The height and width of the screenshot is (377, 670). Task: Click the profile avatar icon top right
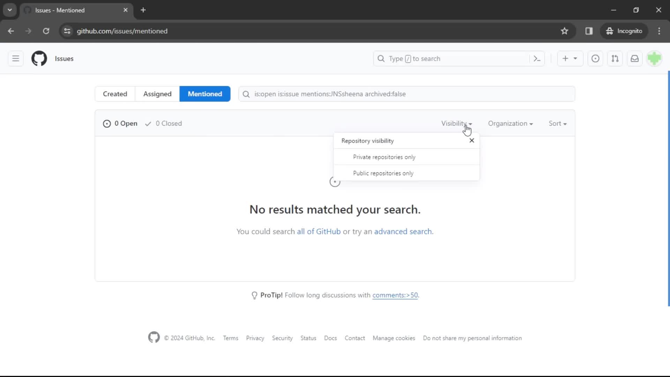click(x=654, y=58)
